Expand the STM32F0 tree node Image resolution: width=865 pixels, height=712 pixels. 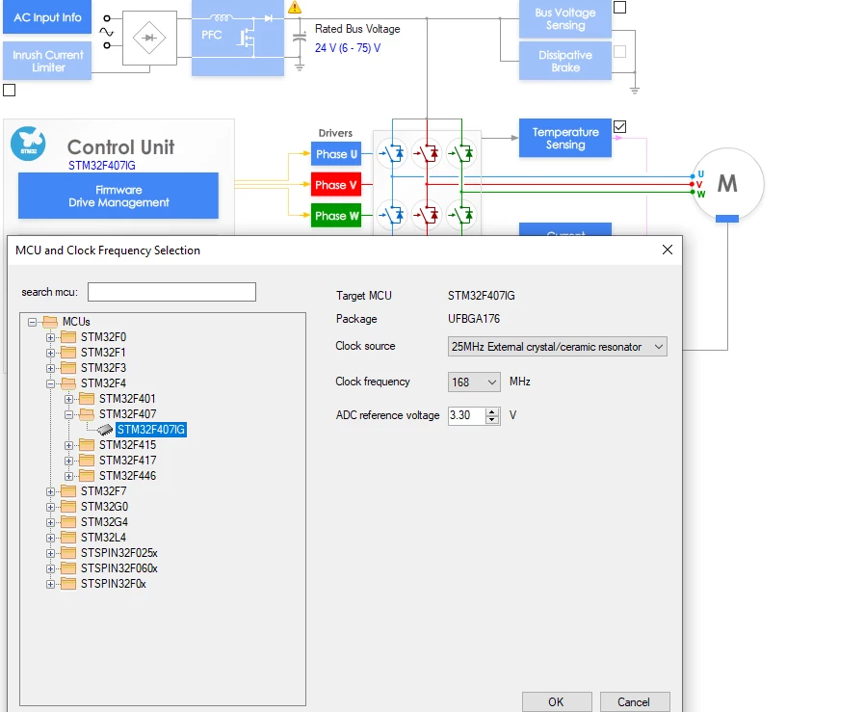click(x=50, y=337)
